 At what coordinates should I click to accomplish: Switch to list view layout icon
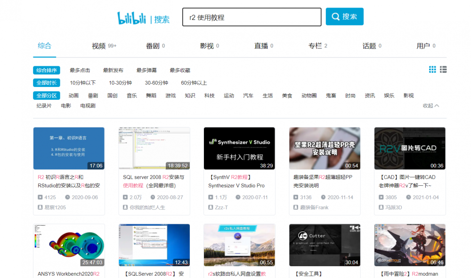(443, 70)
